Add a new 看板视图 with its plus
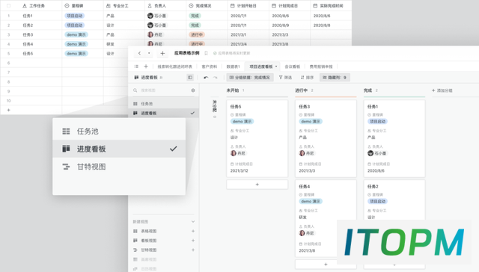Screen dimensions: 479x272 [x=193, y=241]
